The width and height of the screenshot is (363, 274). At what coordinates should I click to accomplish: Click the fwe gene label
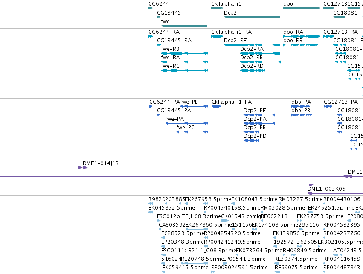[166, 22]
